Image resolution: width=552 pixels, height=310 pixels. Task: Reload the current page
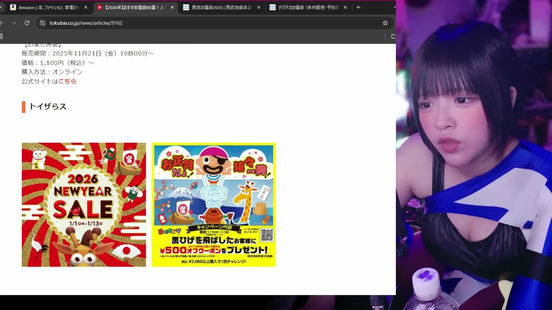coord(27,23)
